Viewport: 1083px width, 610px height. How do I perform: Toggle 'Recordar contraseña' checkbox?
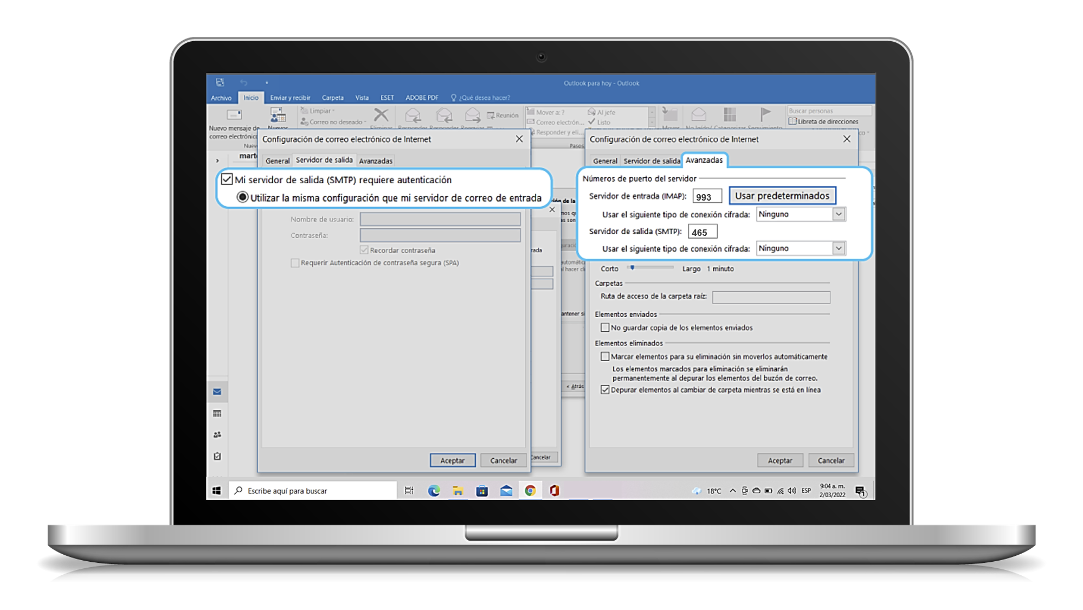pyautogui.click(x=364, y=250)
